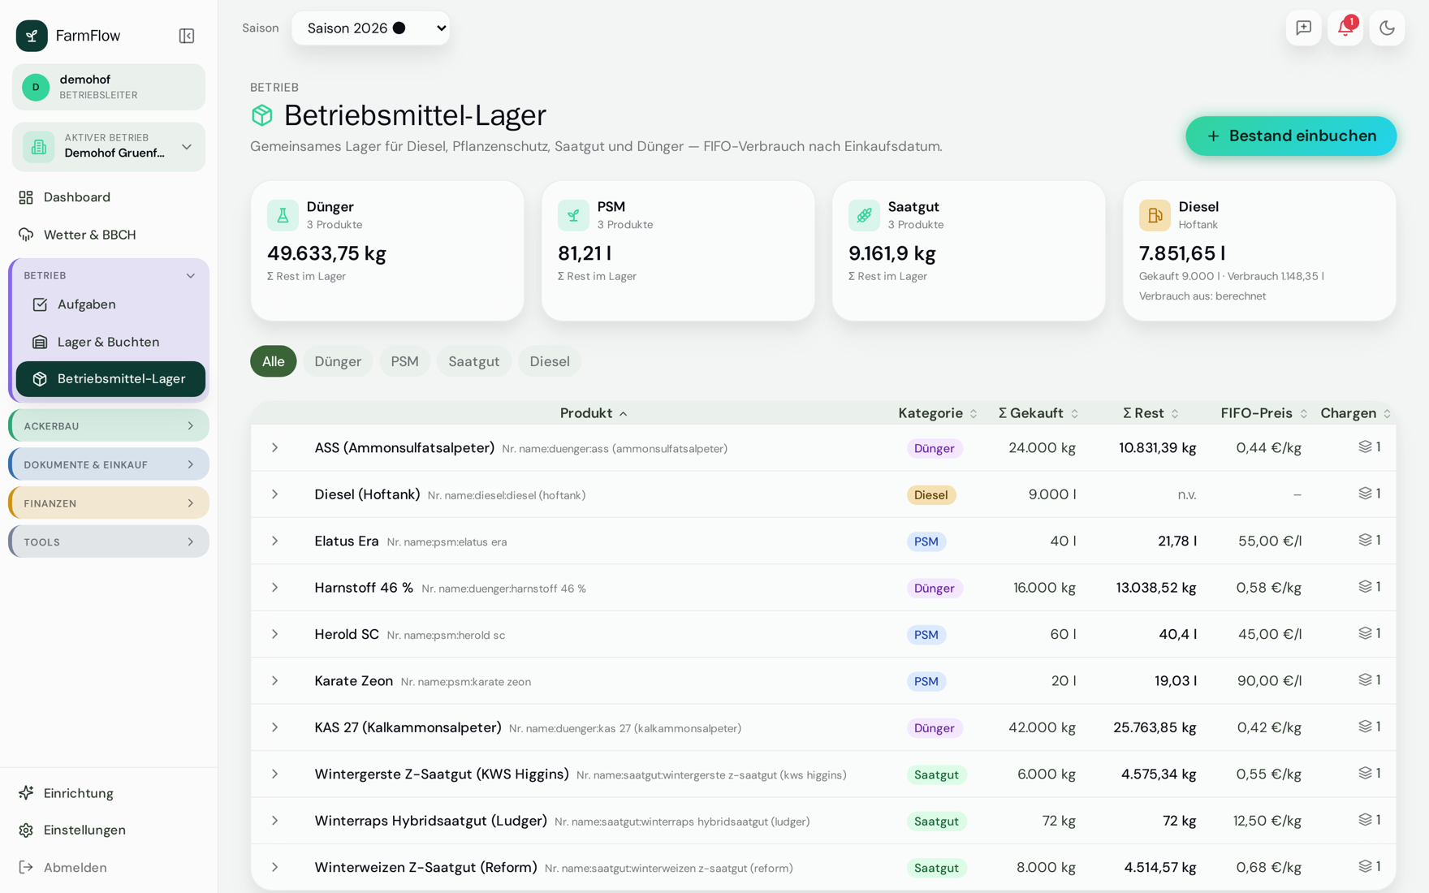Expand the FINANZEN sidebar section
Screen dimensions: 1429x893
tap(109, 503)
